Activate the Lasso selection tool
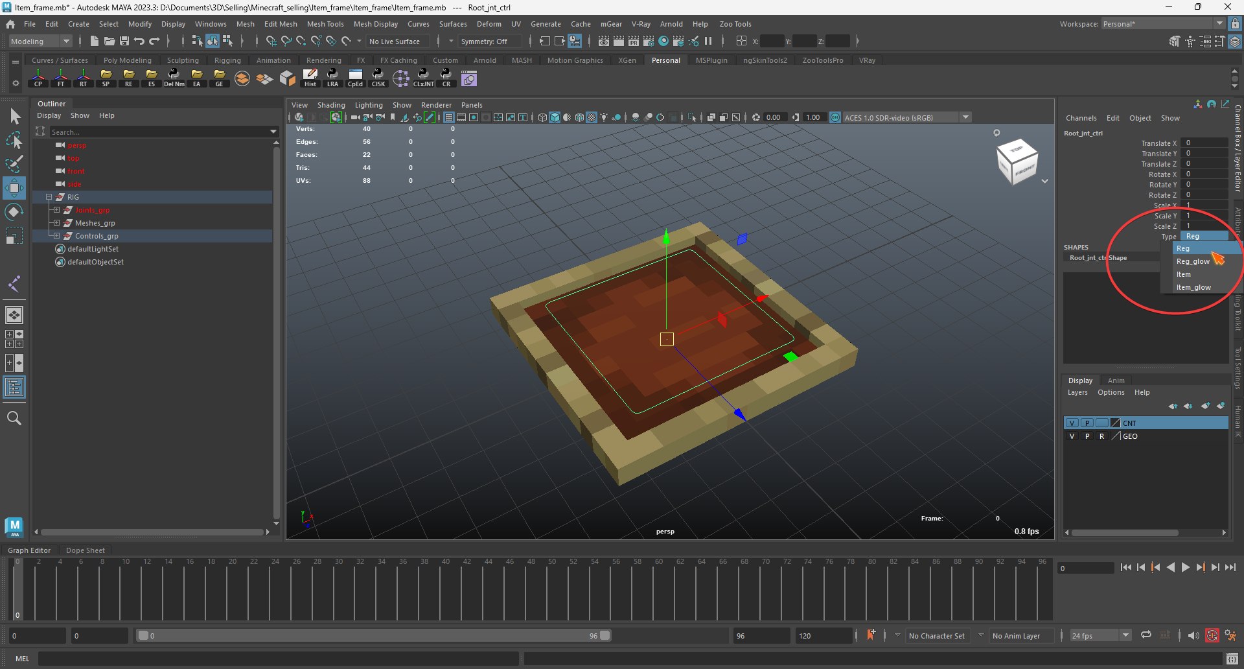The height and width of the screenshot is (669, 1244). click(x=14, y=140)
